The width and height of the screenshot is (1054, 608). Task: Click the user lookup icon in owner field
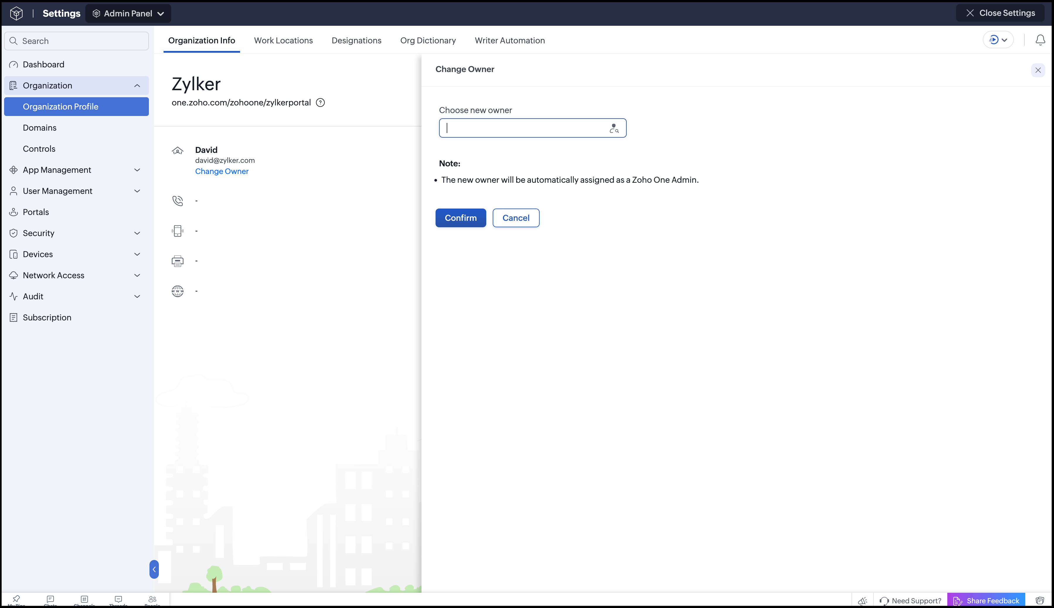pyautogui.click(x=613, y=128)
